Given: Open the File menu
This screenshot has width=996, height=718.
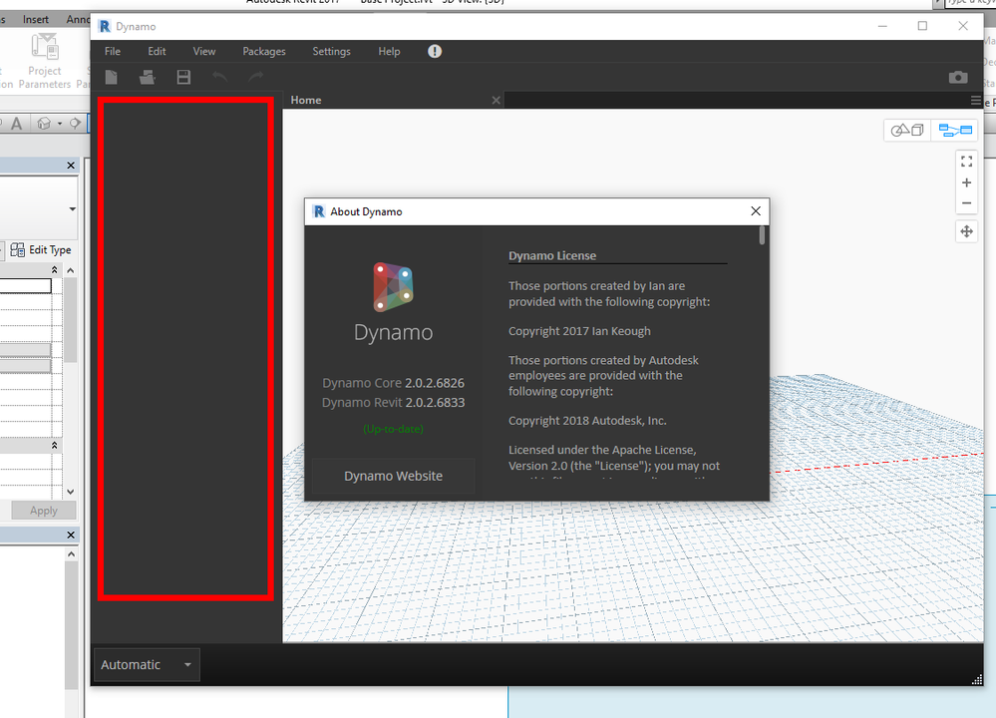Looking at the screenshot, I should pyautogui.click(x=113, y=52).
